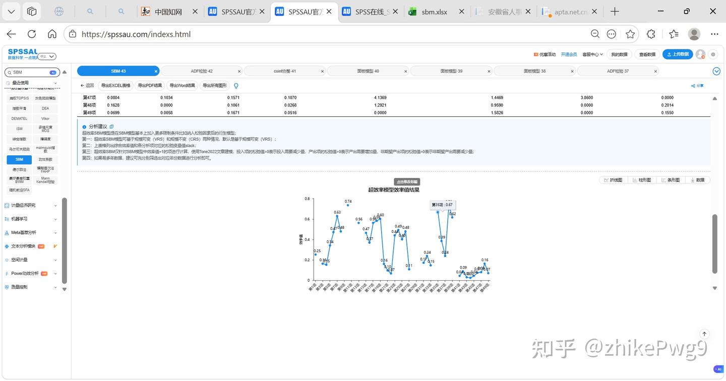This screenshot has height=381, width=726.
Task: Click 导出PDF结果 button
Action: (150, 86)
